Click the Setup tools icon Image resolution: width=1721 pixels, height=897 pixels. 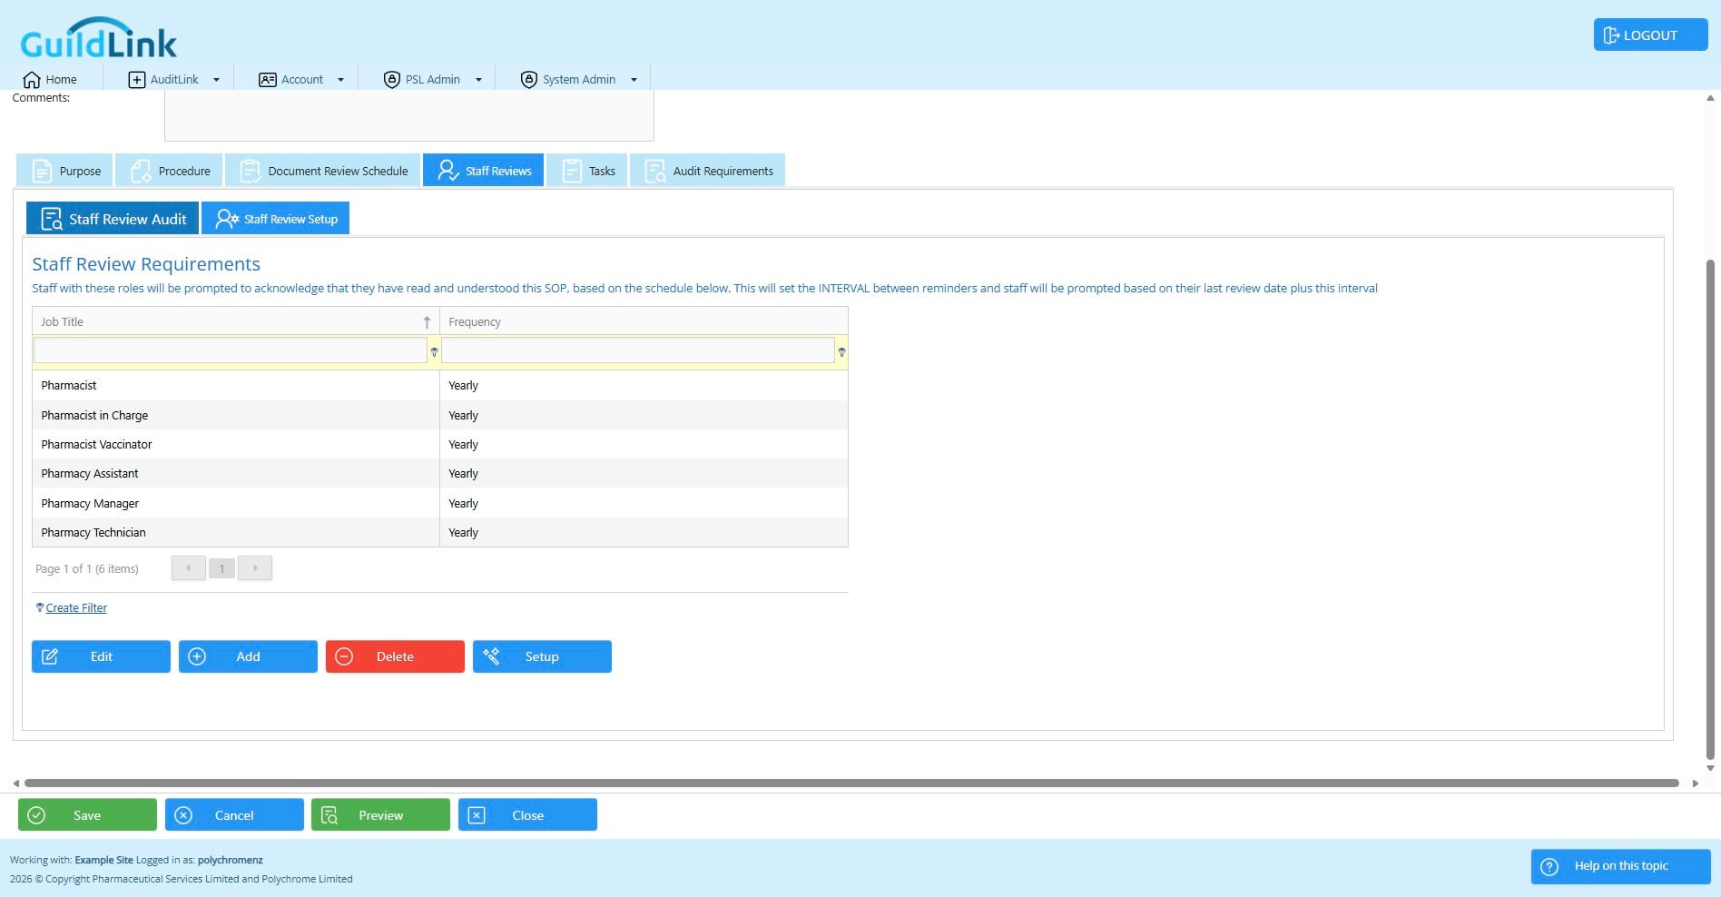tap(491, 655)
